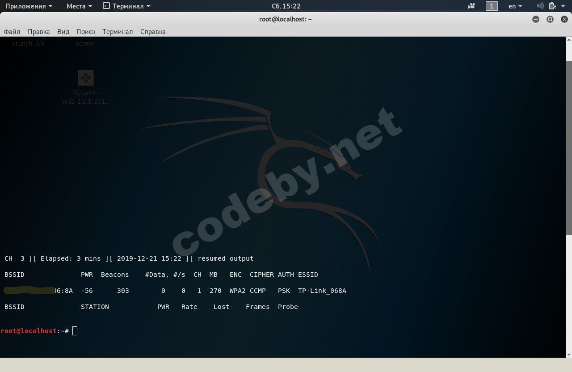Click the power value '-56'
The height and width of the screenshot is (372, 572).
click(x=87, y=291)
